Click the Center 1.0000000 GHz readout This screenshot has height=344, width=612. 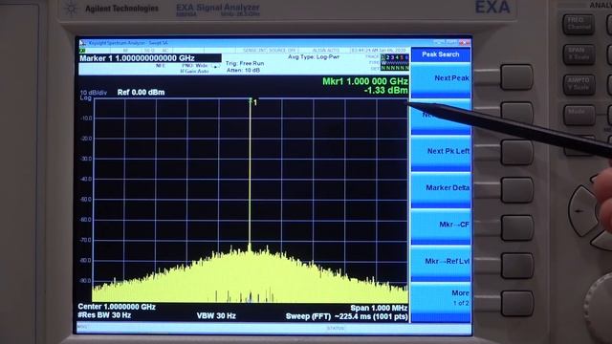coord(117,307)
